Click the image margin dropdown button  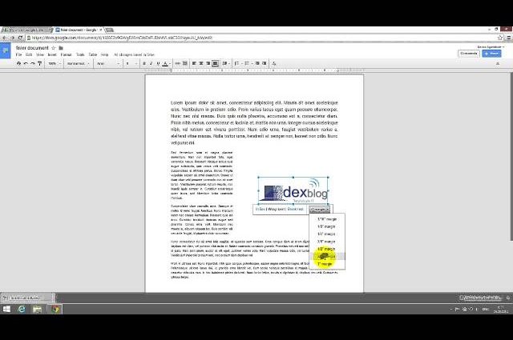click(320, 210)
